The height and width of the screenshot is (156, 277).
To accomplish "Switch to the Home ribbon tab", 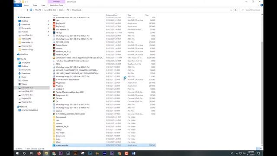I will 26,5.
